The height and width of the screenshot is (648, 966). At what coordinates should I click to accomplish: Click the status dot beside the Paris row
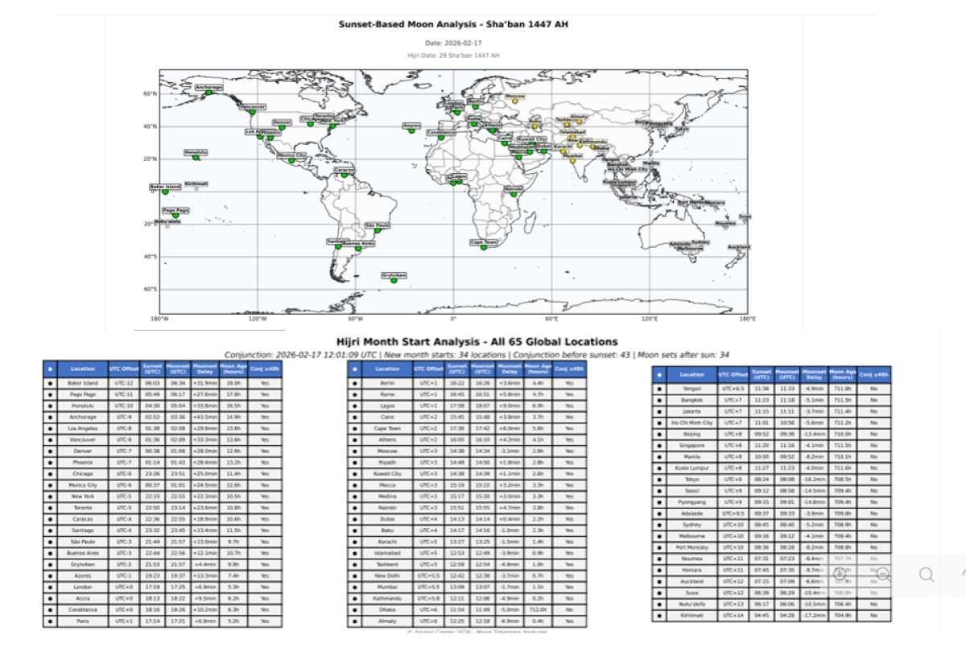coord(50,621)
